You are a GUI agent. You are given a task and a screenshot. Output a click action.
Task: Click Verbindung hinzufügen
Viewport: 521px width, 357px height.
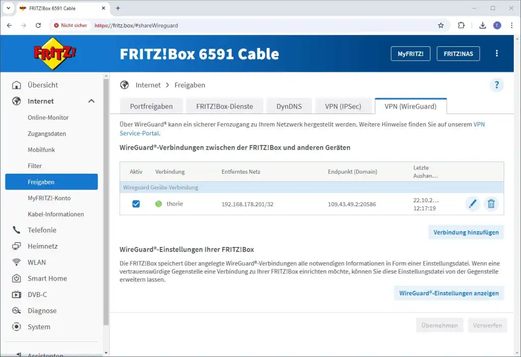466,232
